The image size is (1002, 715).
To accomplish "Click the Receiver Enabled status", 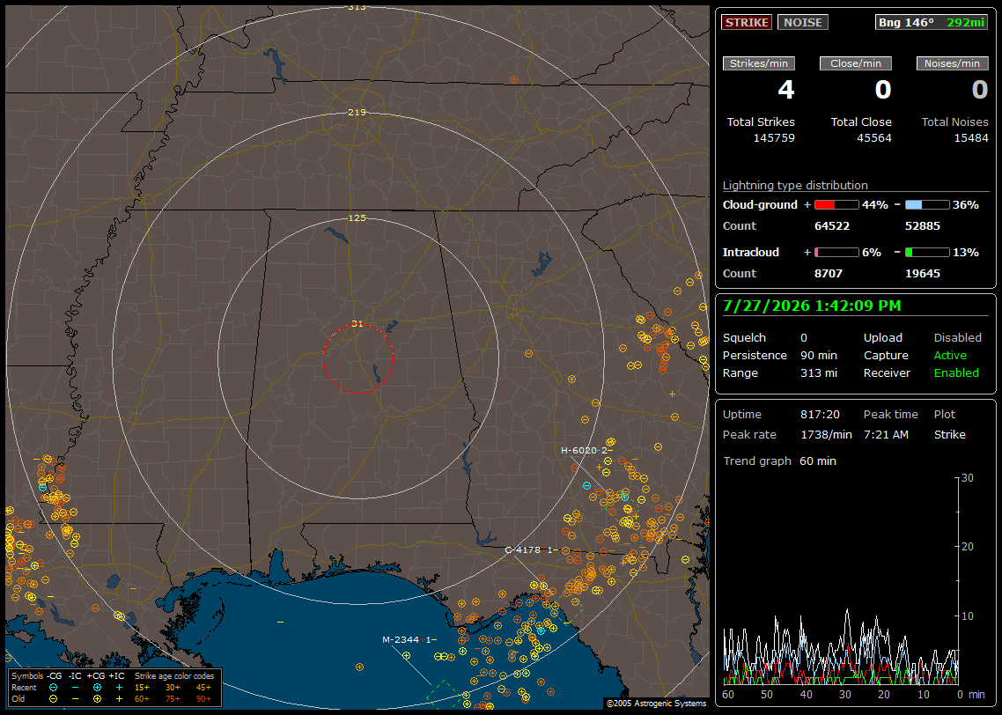I will (x=956, y=373).
